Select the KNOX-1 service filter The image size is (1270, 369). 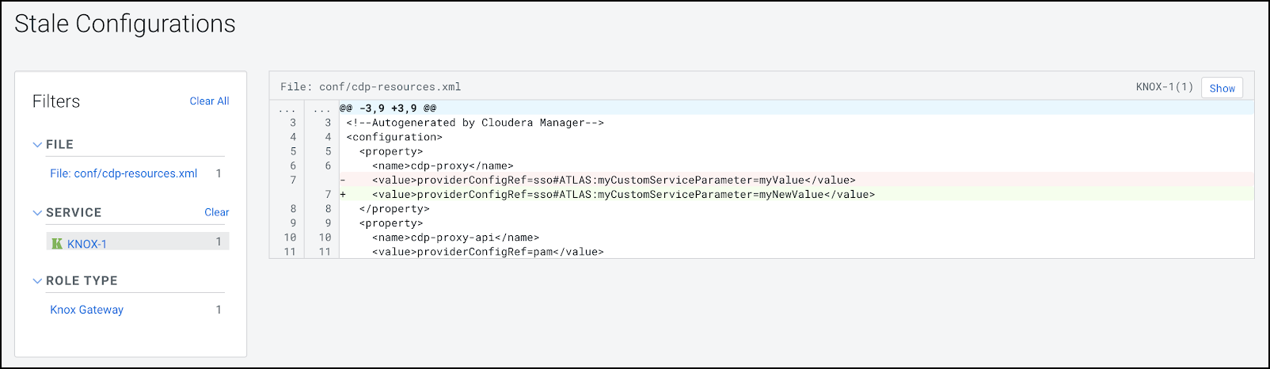click(x=87, y=244)
